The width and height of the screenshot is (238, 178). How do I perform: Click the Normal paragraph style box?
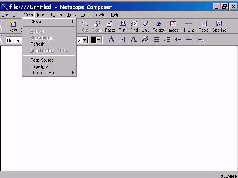tap(14, 40)
